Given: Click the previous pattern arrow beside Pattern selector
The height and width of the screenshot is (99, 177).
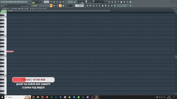Looking at the screenshot, I should coord(74,5).
